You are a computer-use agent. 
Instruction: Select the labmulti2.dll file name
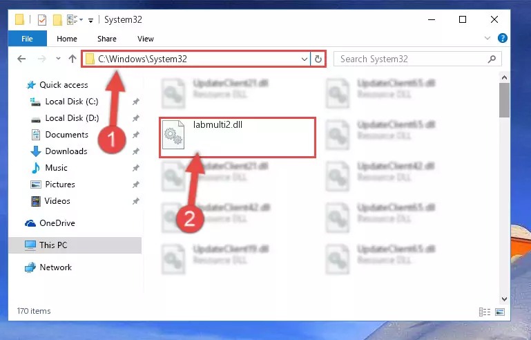coord(218,125)
